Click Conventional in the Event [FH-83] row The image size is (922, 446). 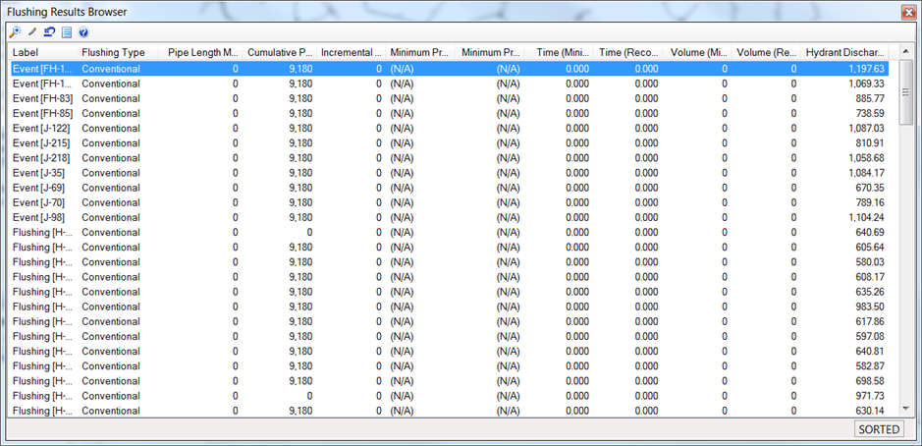click(x=111, y=98)
